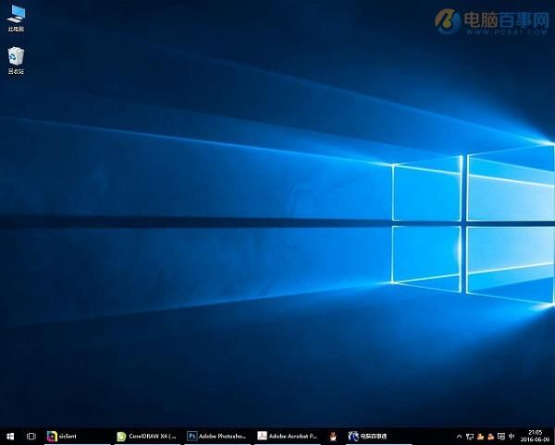The width and height of the screenshot is (555, 445).
Task: Click the keyboard input indicator tray icon
Action: coord(500,437)
